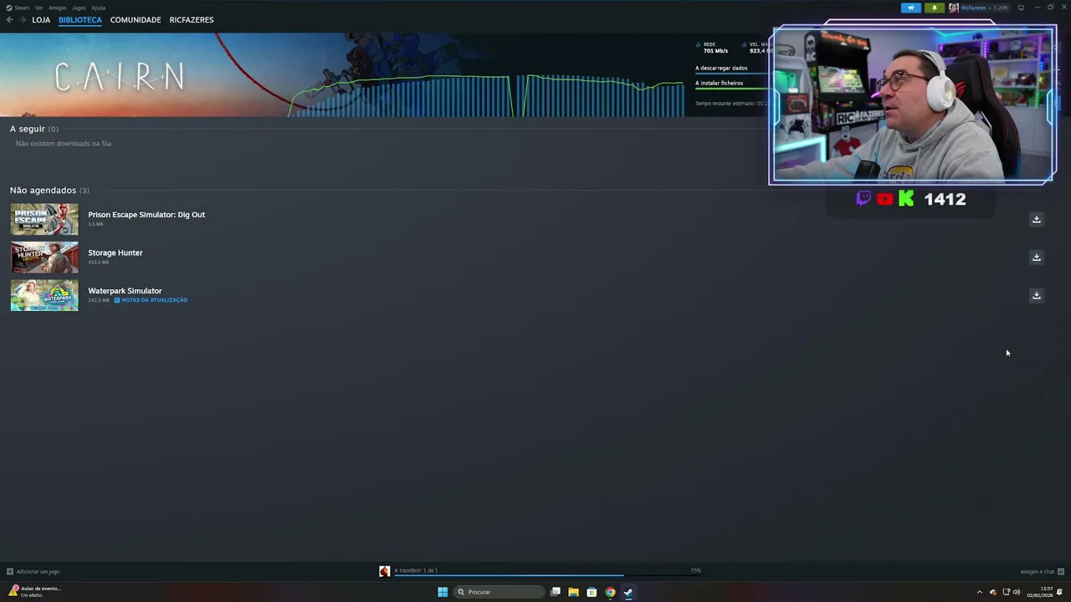The image size is (1071, 602).
Task: Click the Waterpark Simulator thumbnail
Action: pos(44,296)
